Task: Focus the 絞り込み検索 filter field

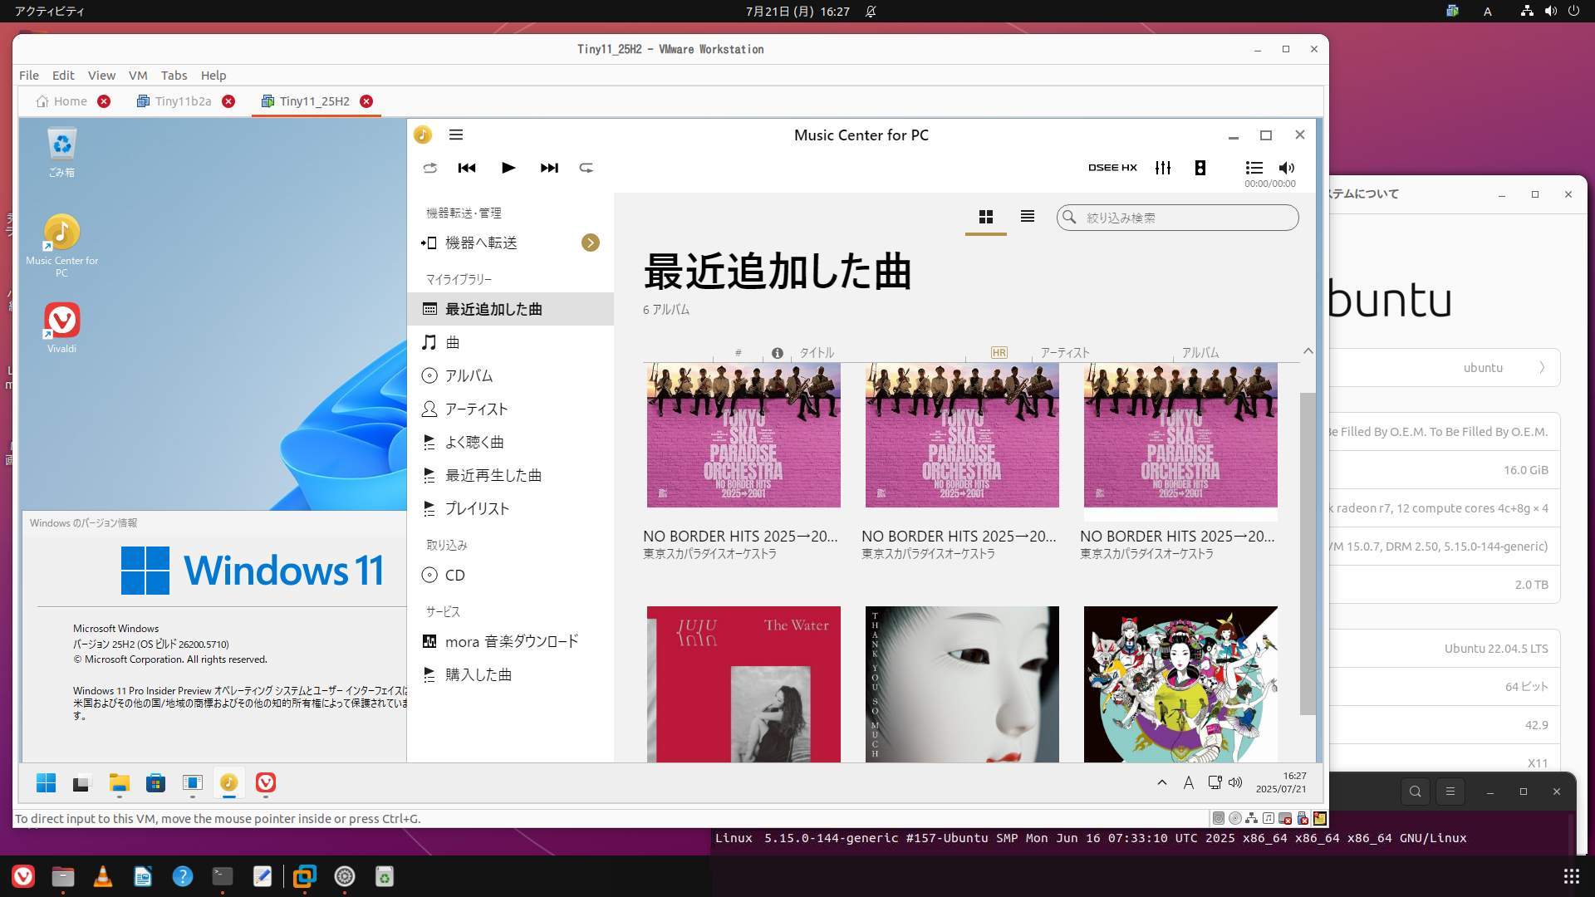Action: (1178, 218)
